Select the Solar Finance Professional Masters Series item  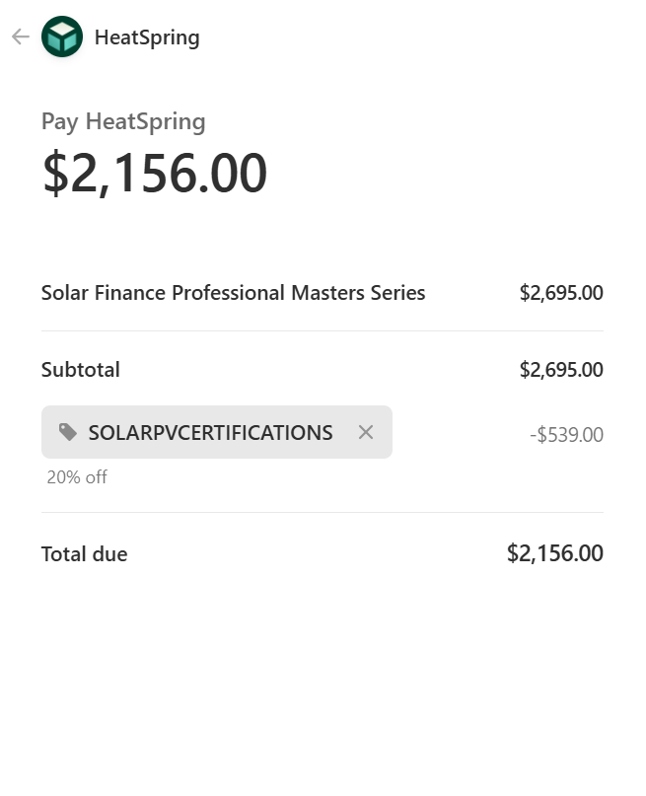233,293
